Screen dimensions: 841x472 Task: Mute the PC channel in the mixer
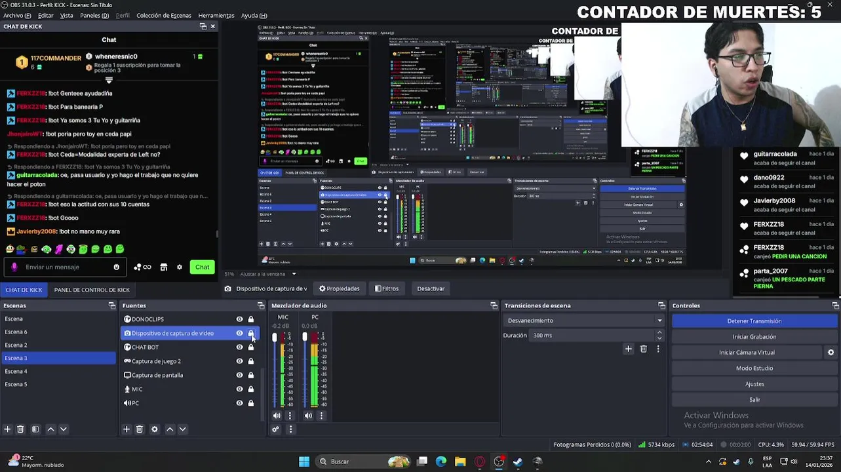(x=308, y=416)
